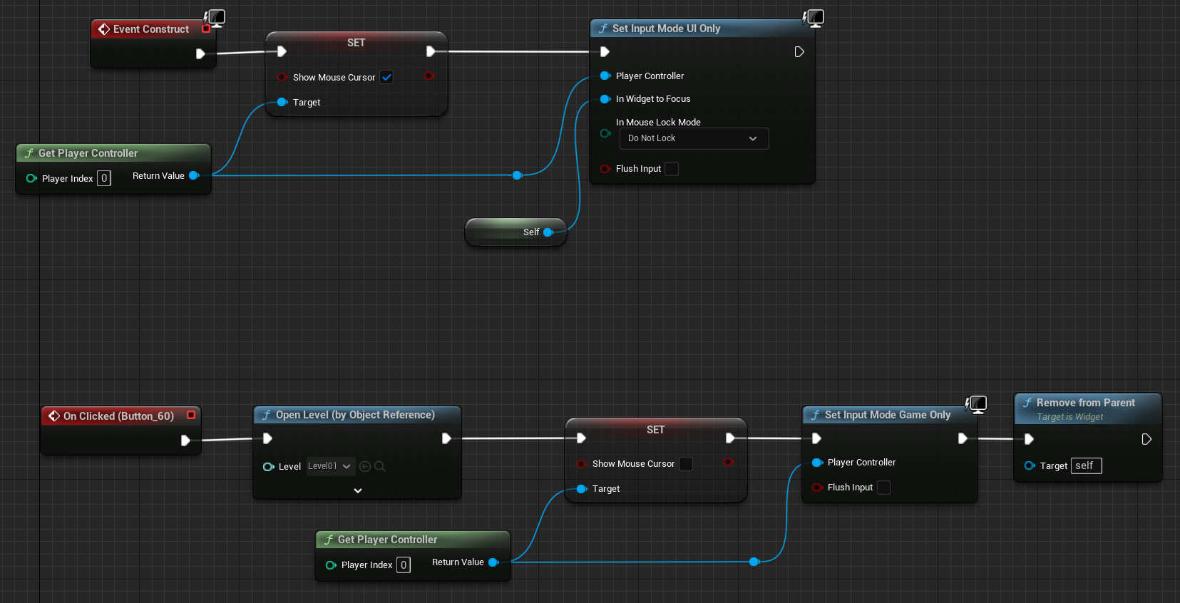Click the Set Input Mode Game Only exec output pin

tap(963, 438)
